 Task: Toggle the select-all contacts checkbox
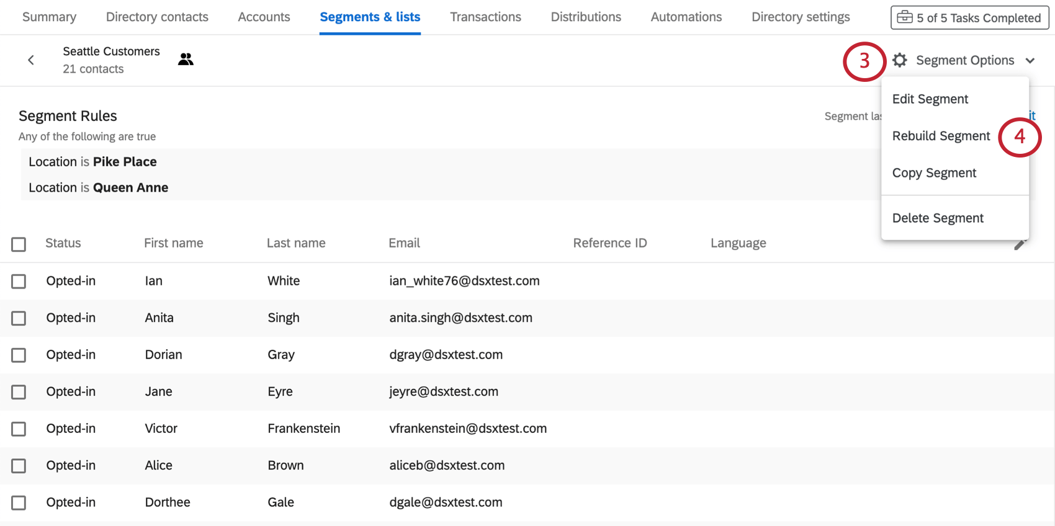coord(19,244)
